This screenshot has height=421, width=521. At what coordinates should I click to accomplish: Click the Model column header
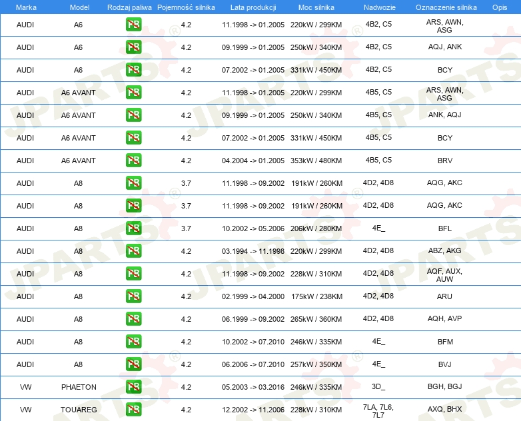point(79,7)
